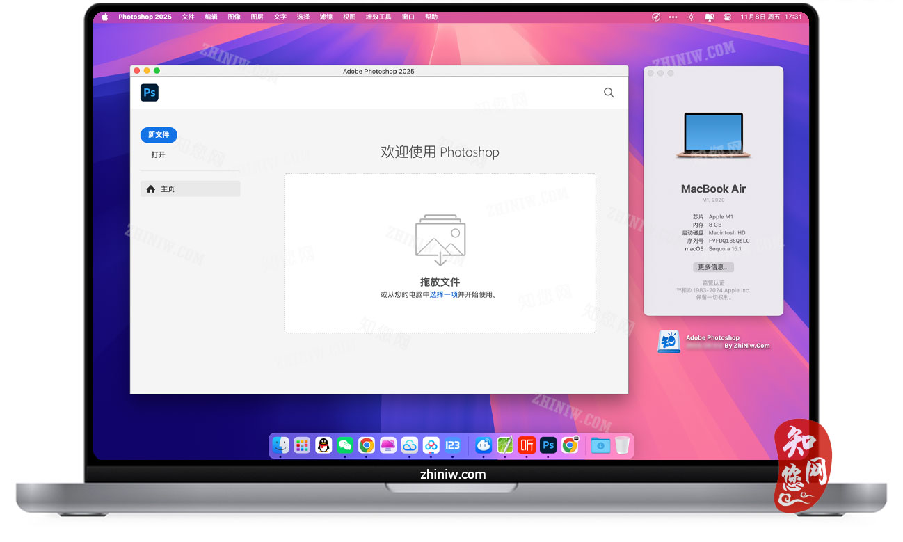This screenshot has height=542, width=903.
Task: Click the three-dots menu bar icon
Action: 673,17
